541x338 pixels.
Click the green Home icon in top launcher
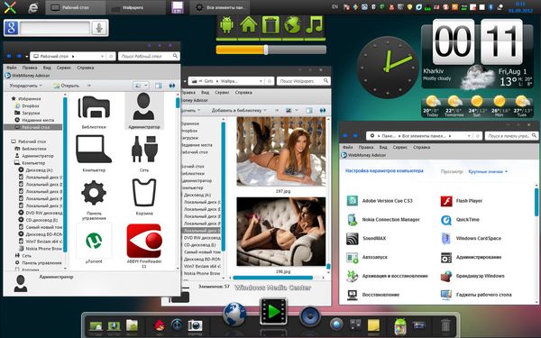click(249, 25)
